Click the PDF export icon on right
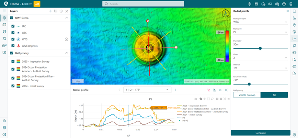 pyautogui.click(x=294, y=60)
